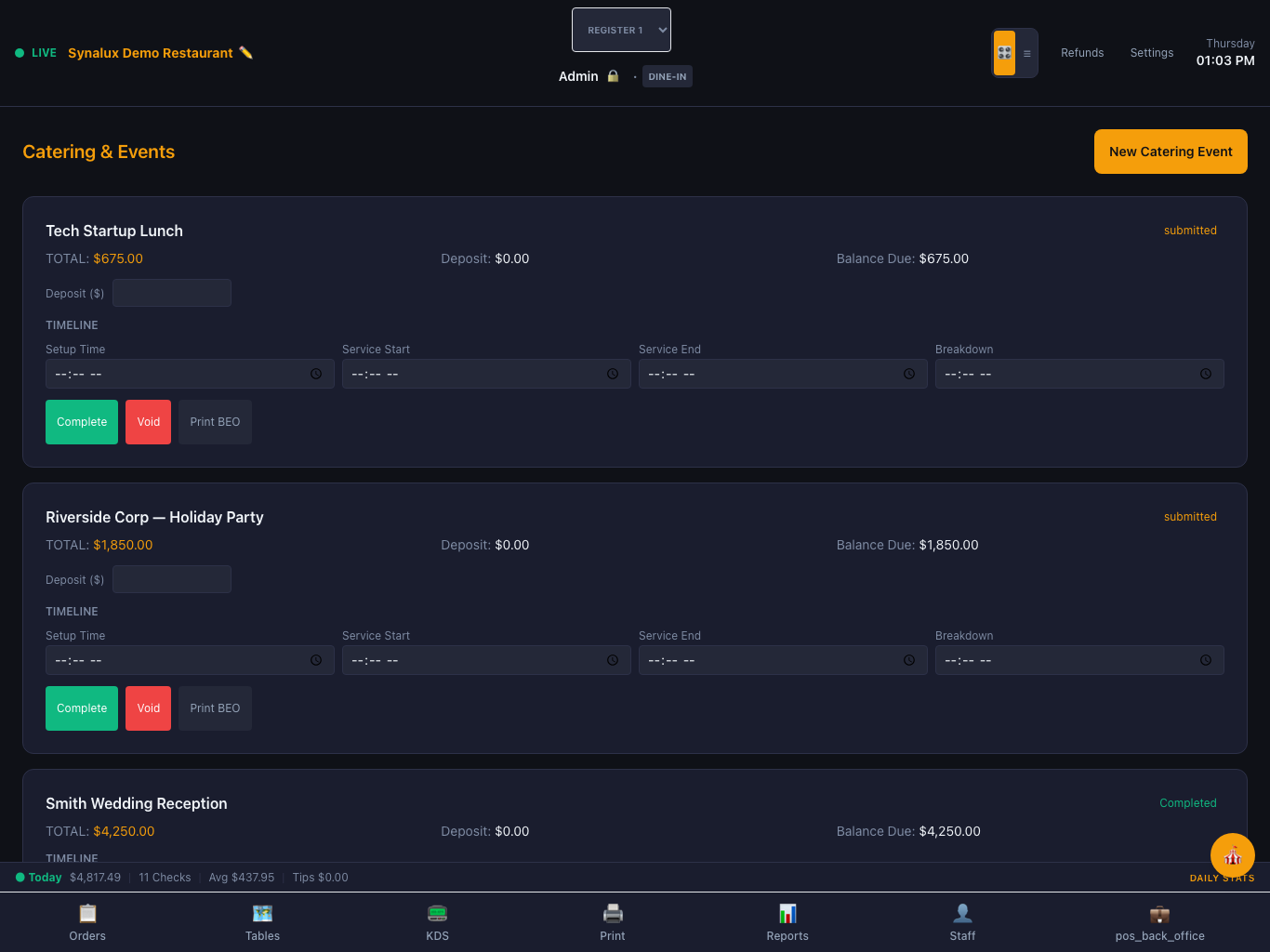Click the New Catering Event button

click(x=1171, y=152)
